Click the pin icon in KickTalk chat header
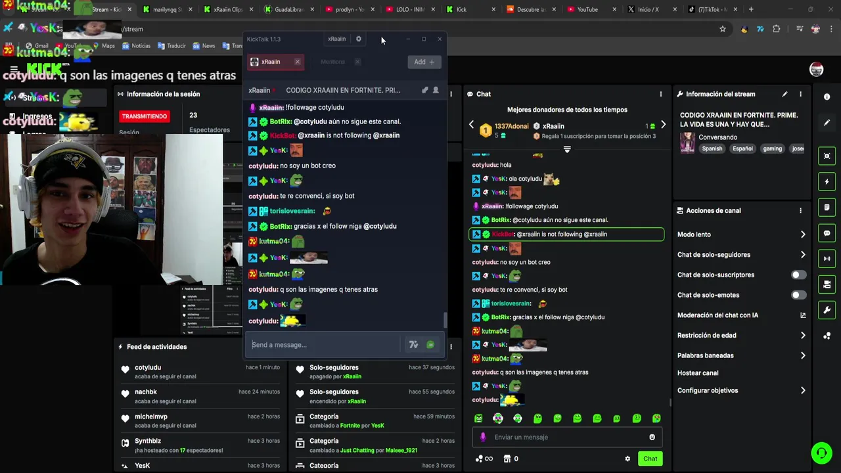 [x=424, y=90]
